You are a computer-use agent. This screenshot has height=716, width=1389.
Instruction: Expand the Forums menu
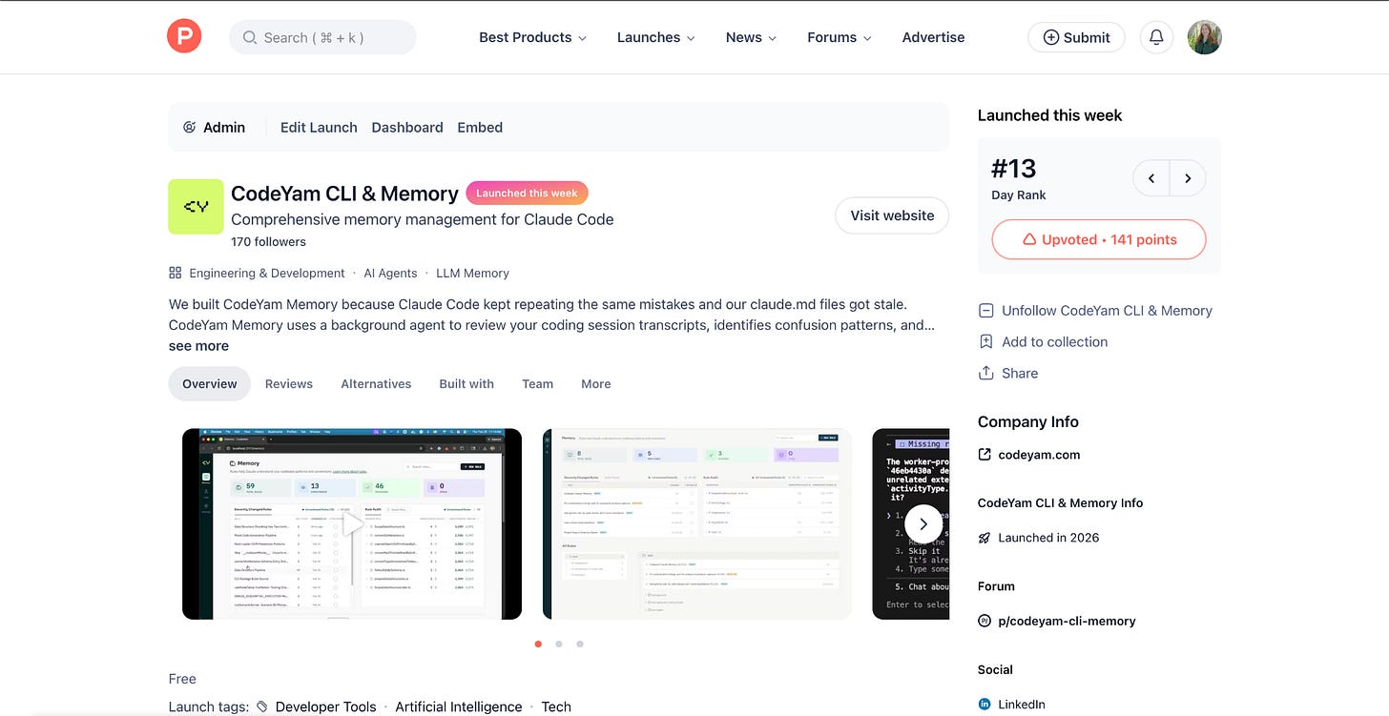[840, 37]
